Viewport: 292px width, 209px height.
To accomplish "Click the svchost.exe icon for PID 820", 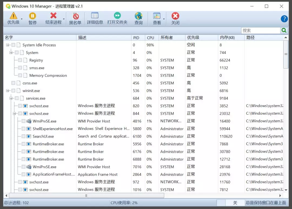I will click(25, 106).
